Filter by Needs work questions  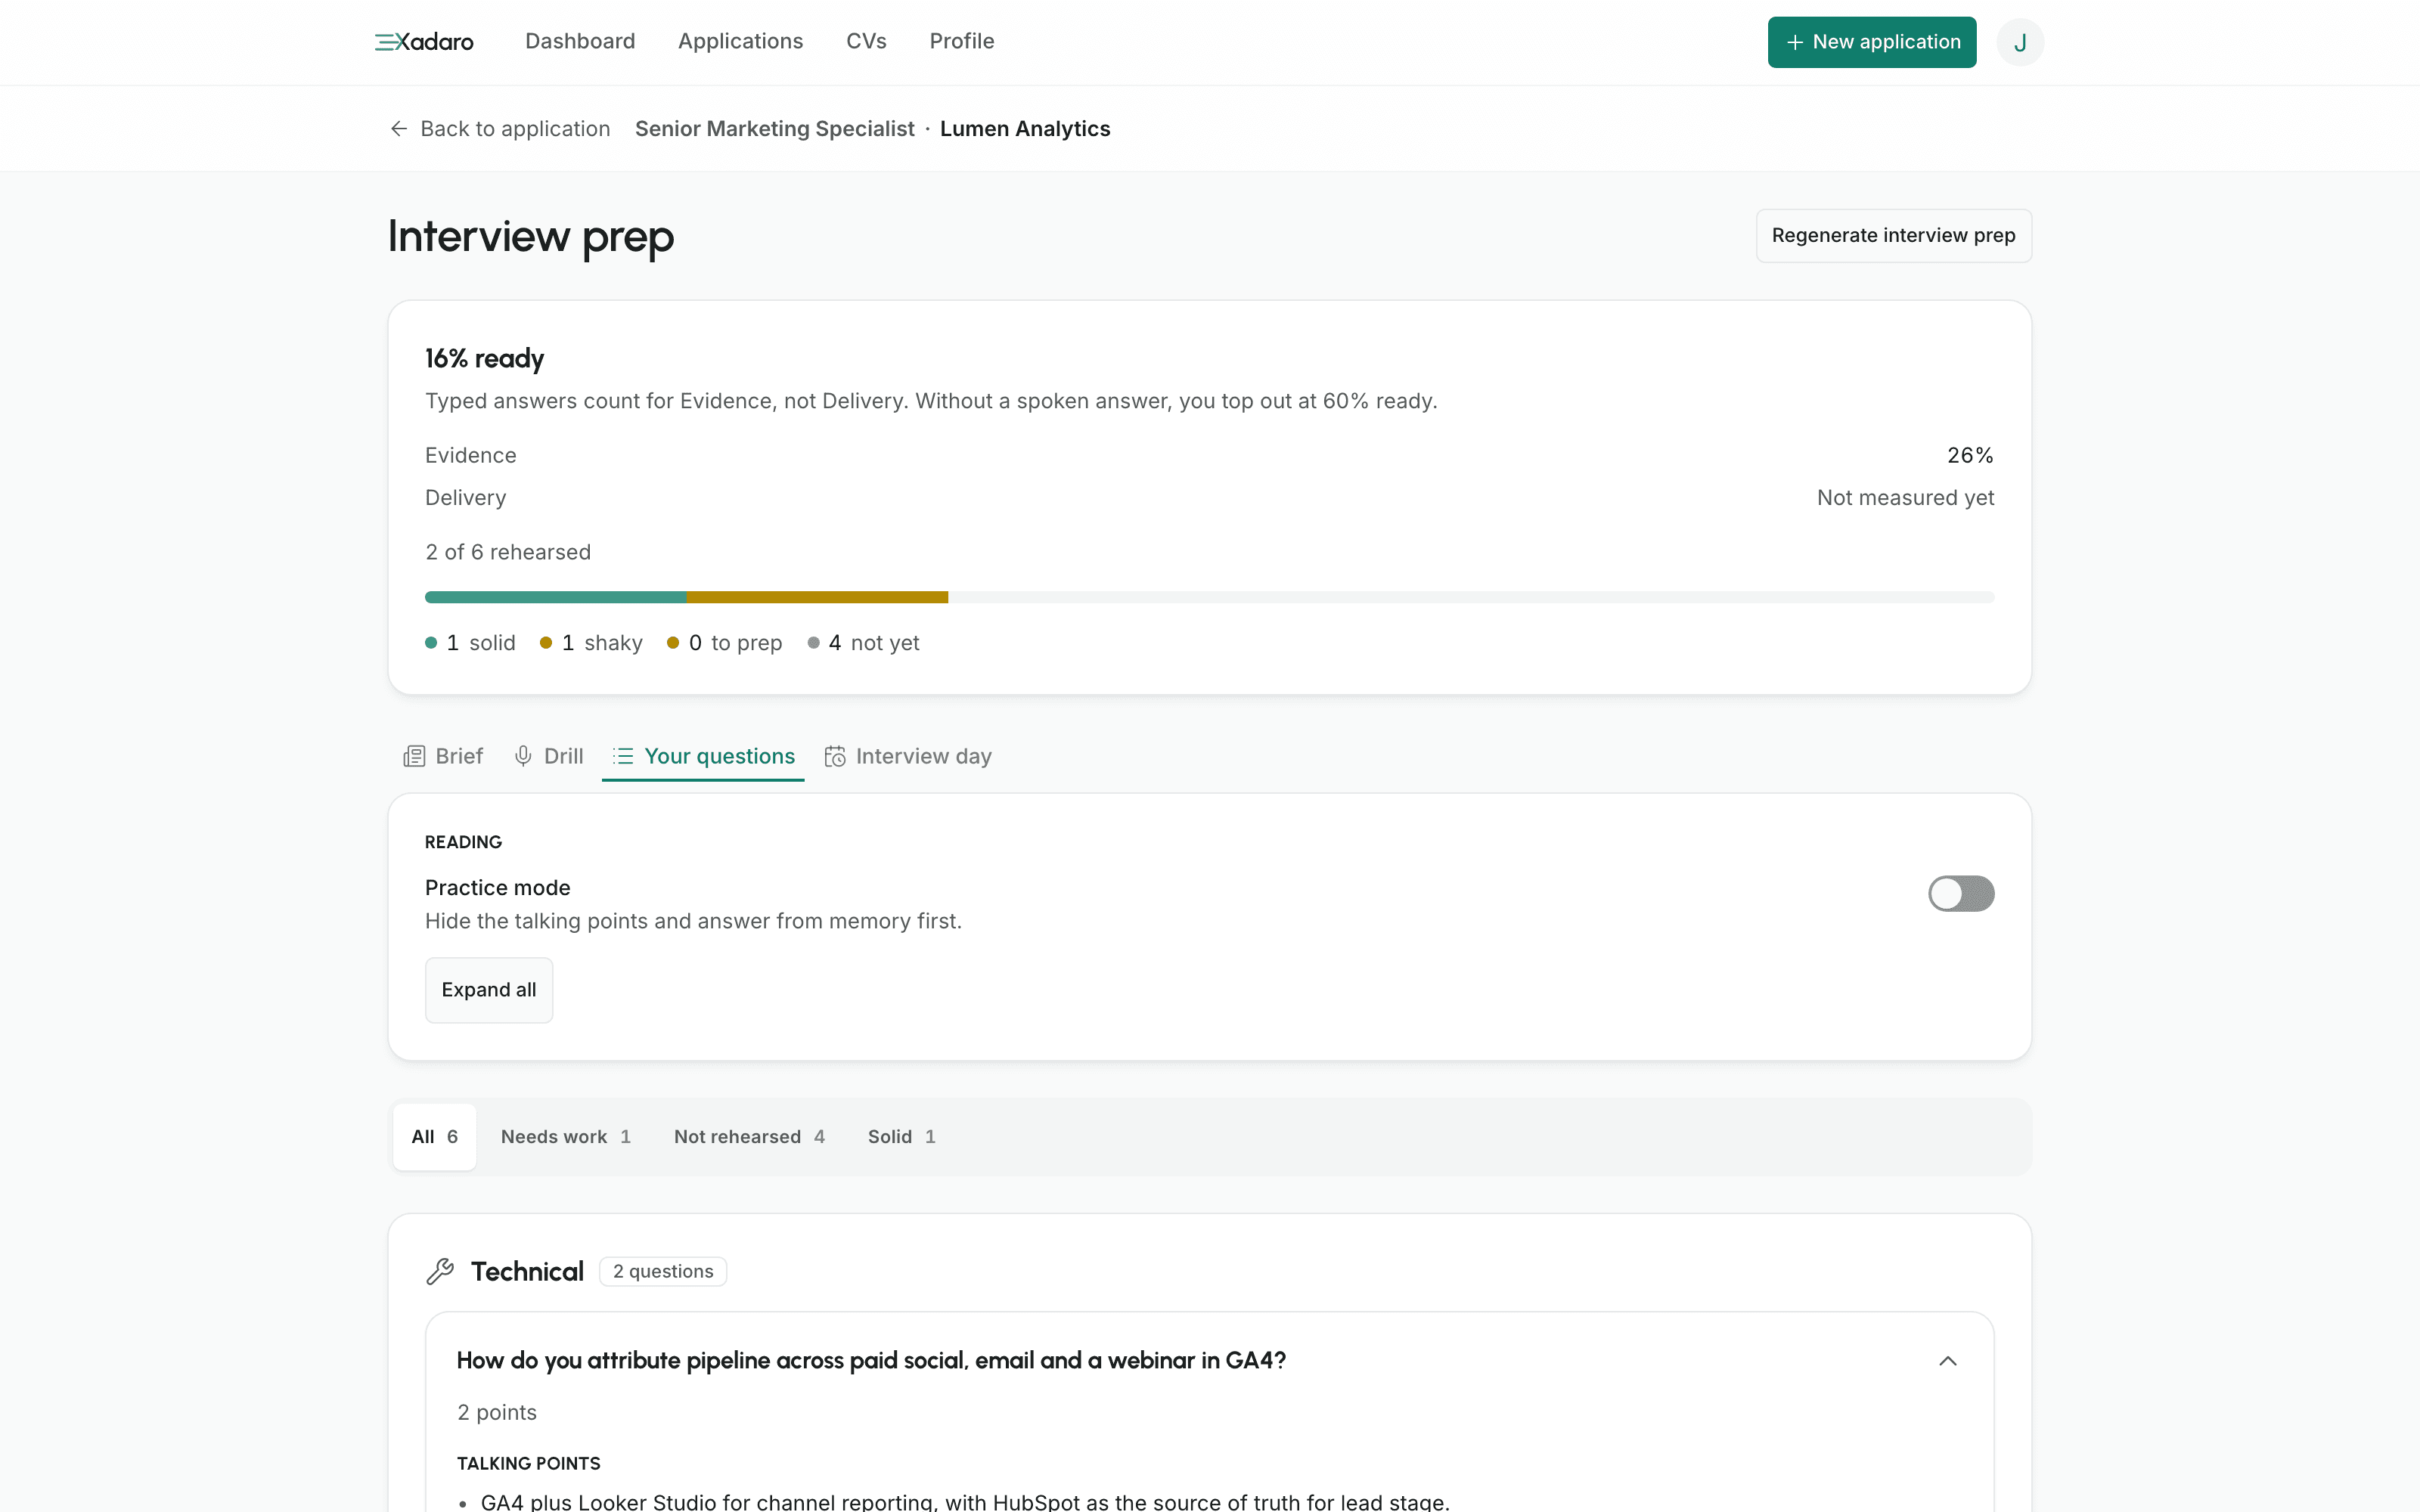point(566,1137)
